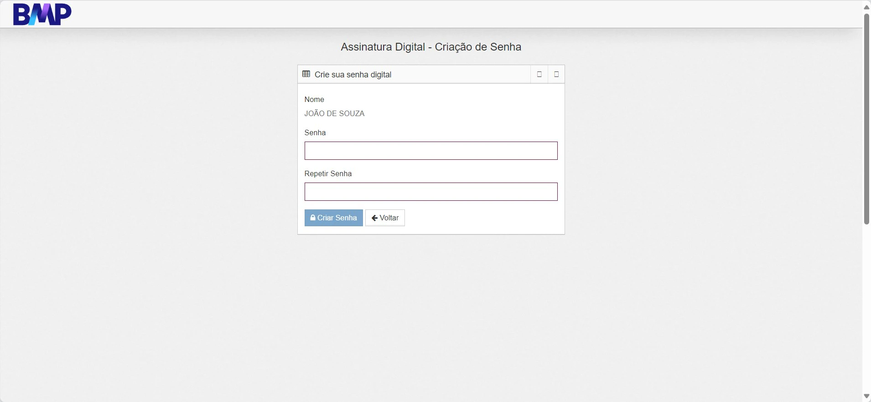This screenshot has height=402, width=871.
Task: Click the left arrow icon on Voltar
Action: pos(374,218)
